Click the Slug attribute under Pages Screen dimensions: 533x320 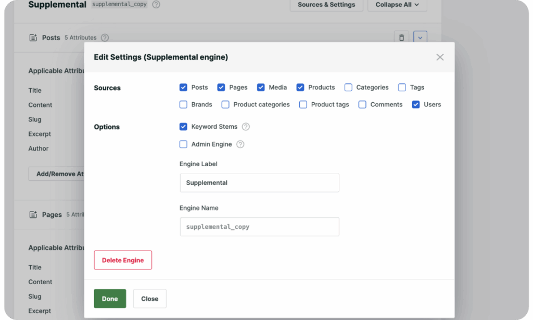[35, 297]
